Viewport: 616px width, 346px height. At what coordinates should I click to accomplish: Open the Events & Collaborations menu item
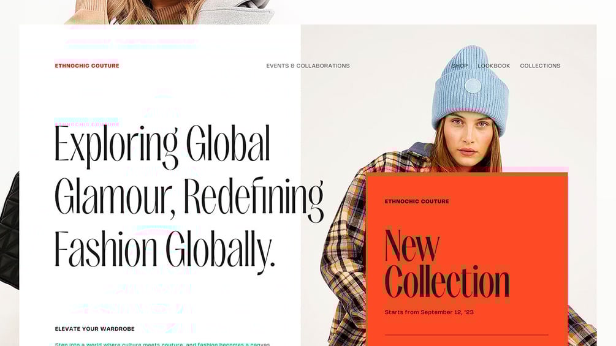(x=308, y=66)
